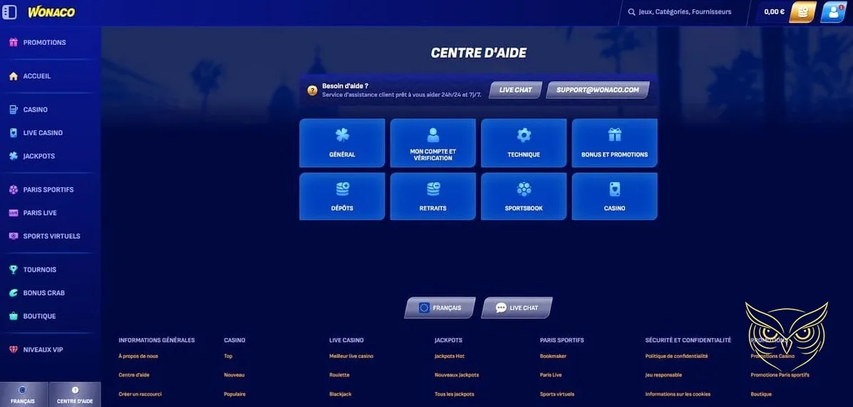The image size is (853, 407).
Task: Click the Tous les jackpots link
Action: [454, 394]
